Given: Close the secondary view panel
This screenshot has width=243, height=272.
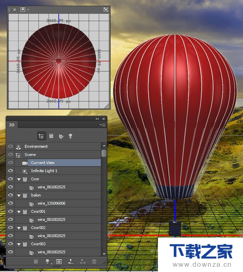Looking at the screenshot, I should click(x=15, y=10).
